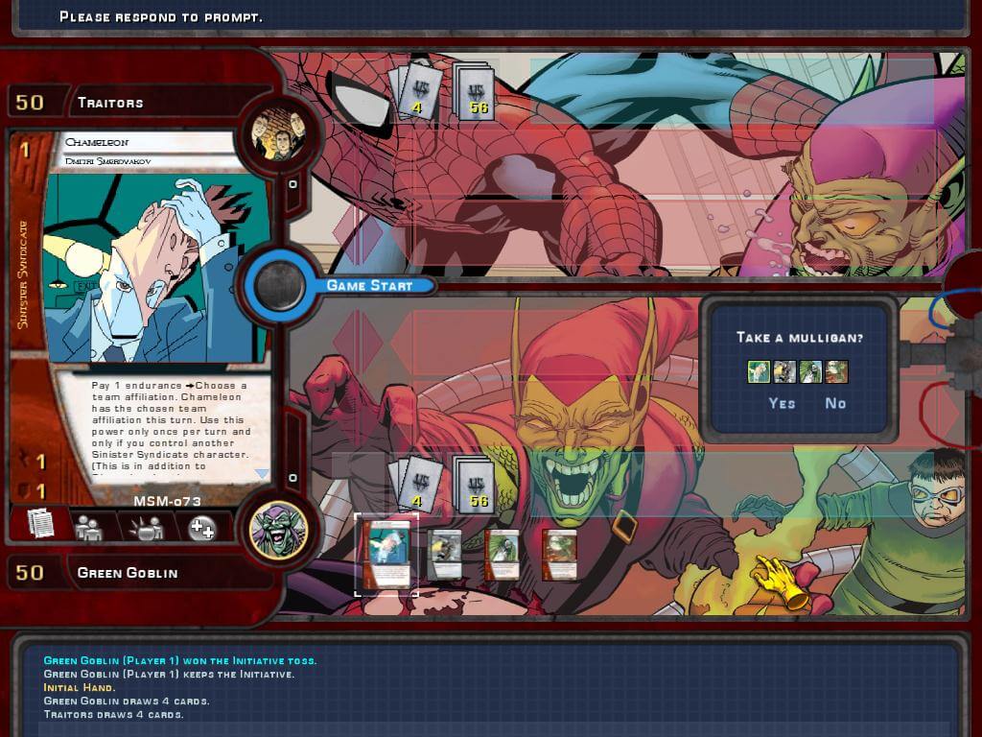Click the MSM-073 card set number
This screenshot has height=737, width=982.
point(167,501)
